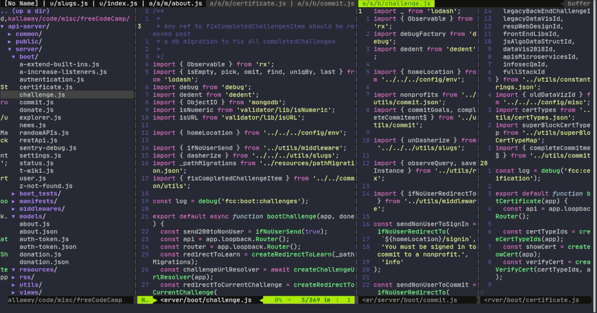
Task: Place cursor on bootChallenge function name
Action: coord(292,216)
